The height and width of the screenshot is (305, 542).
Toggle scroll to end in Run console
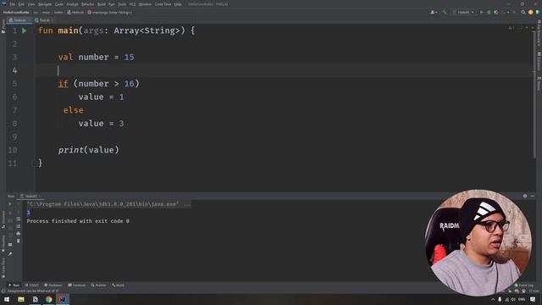coord(19,226)
